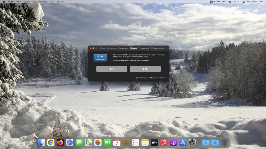Open the Finder menu in menu bar
This screenshot has height=149, width=266.
coord(11,2)
